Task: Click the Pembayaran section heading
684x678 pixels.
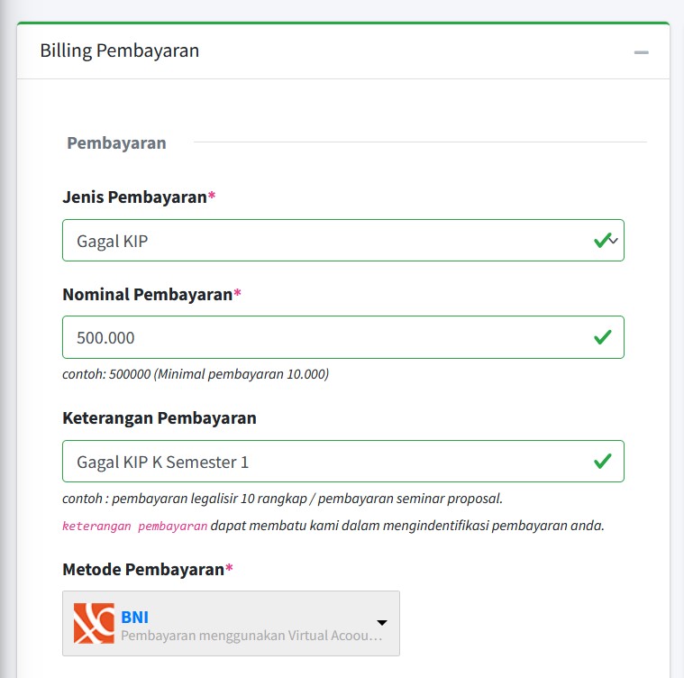Action: pyautogui.click(x=116, y=142)
